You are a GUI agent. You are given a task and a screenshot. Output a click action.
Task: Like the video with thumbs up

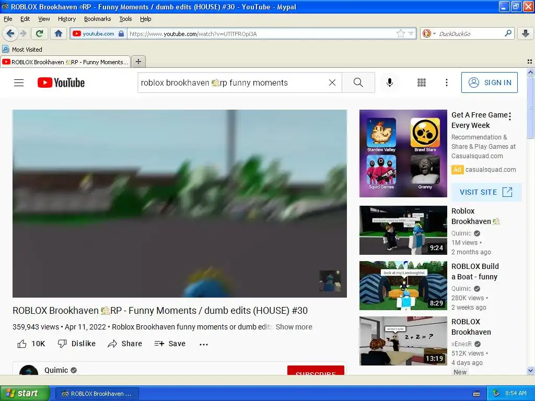click(31, 344)
